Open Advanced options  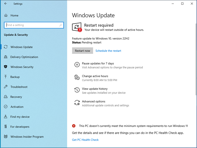94,102
